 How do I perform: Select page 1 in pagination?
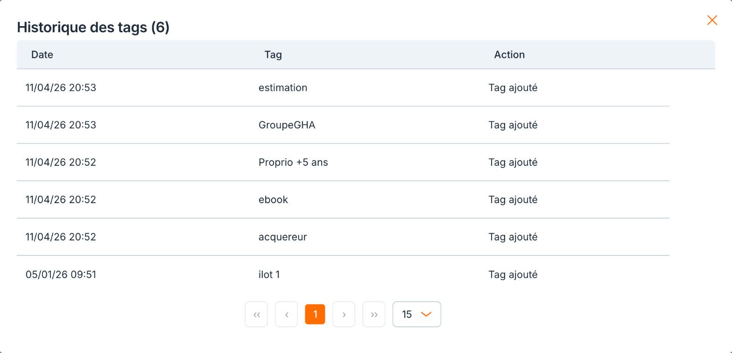[315, 314]
